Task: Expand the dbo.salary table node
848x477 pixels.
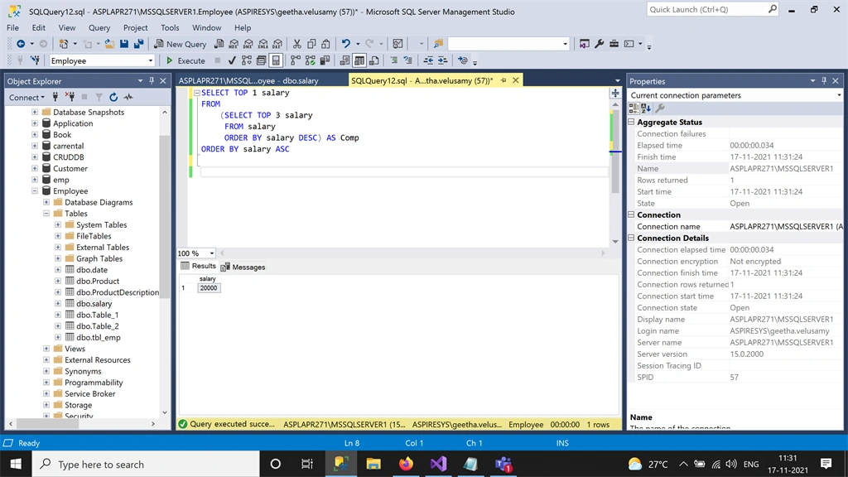Action: 58,303
